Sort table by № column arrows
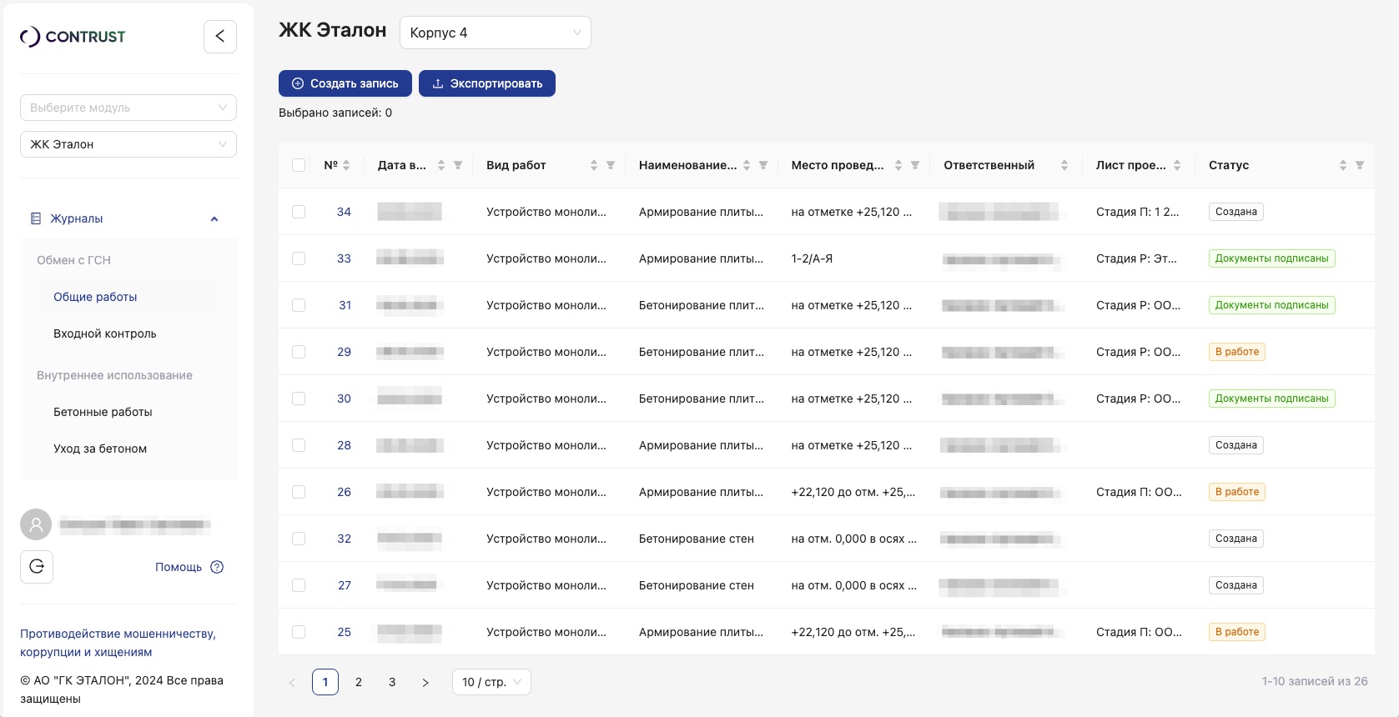The image size is (1399, 717). tap(346, 165)
